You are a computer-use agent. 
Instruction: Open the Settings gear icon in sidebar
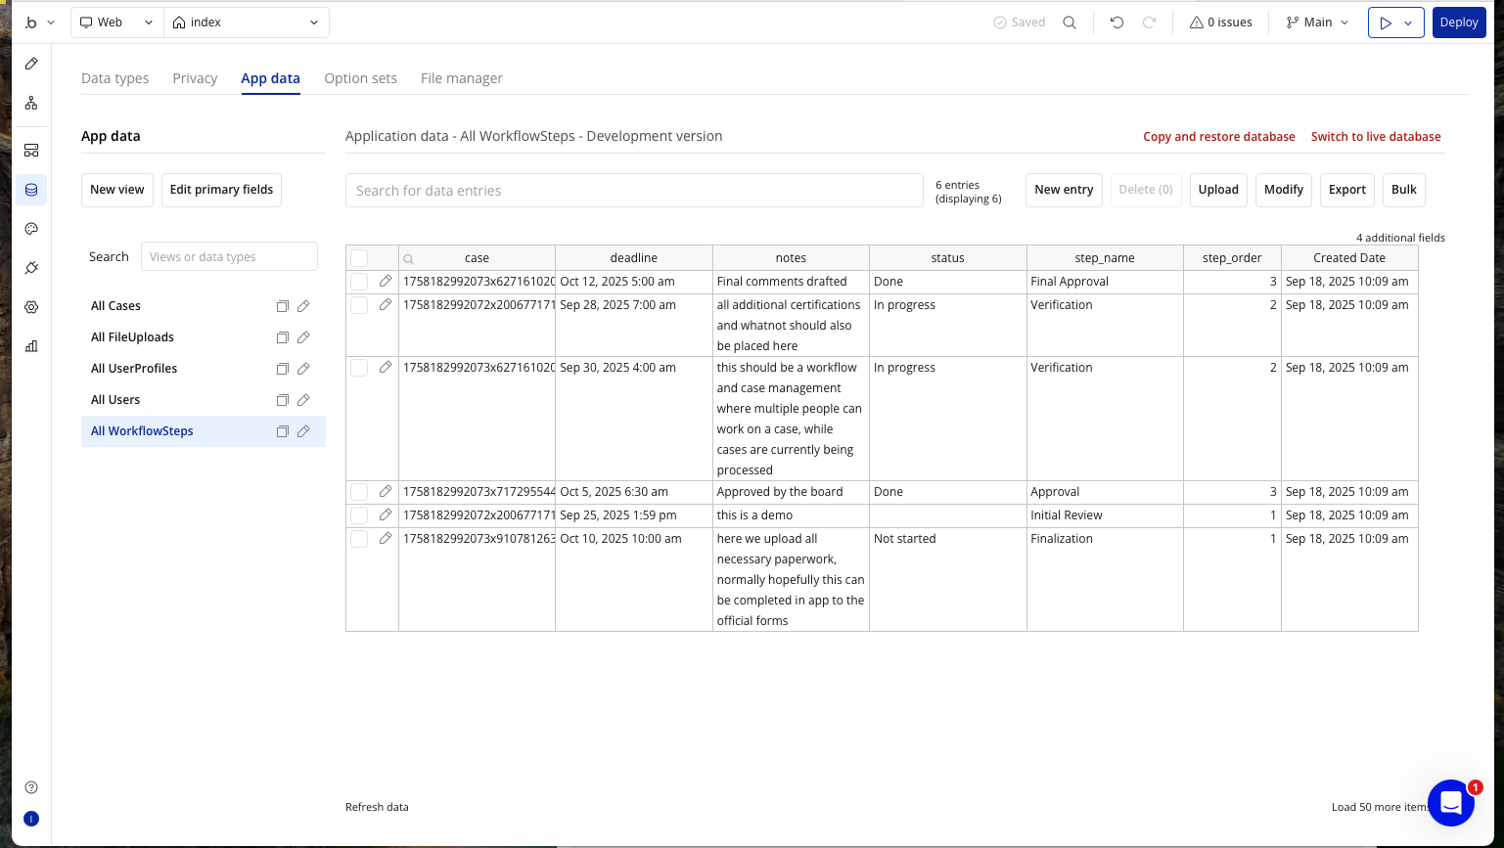[31, 307]
